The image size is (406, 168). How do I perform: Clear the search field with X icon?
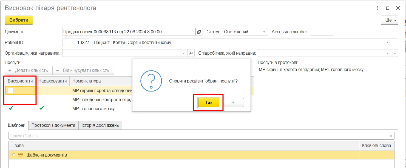click(x=391, y=136)
